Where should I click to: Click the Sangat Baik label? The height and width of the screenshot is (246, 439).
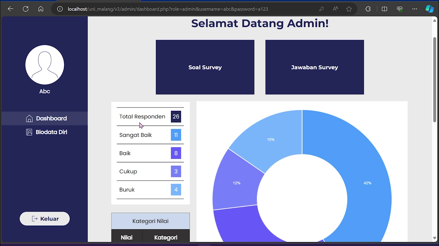136,135
